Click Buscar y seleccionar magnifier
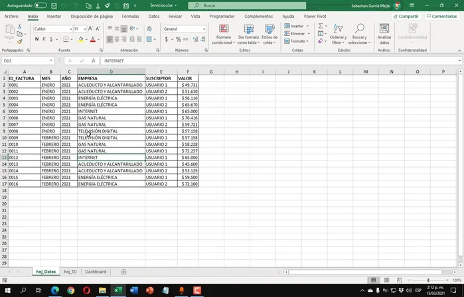Viewport: 464px width, 297px height. [x=359, y=29]
